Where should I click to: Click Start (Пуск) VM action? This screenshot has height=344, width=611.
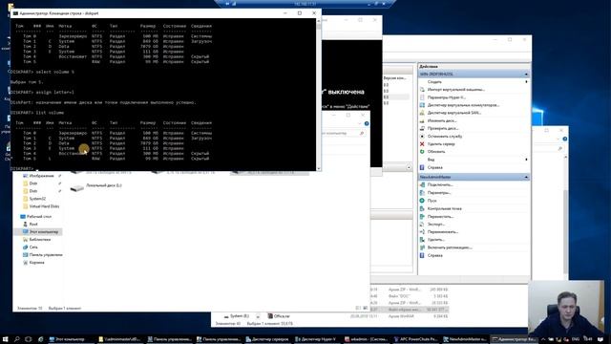[x=432, y=201]
